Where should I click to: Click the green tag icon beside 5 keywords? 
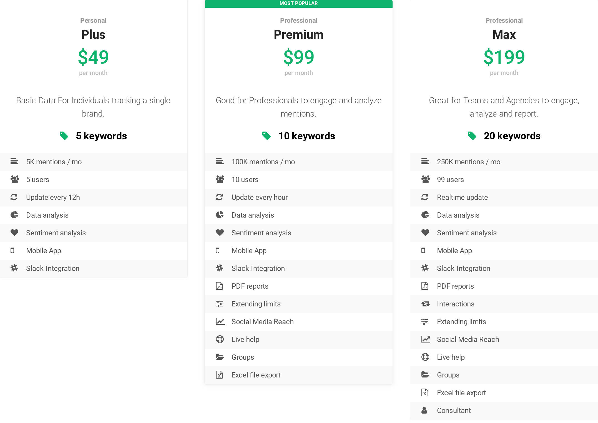[x=64, y=136]
